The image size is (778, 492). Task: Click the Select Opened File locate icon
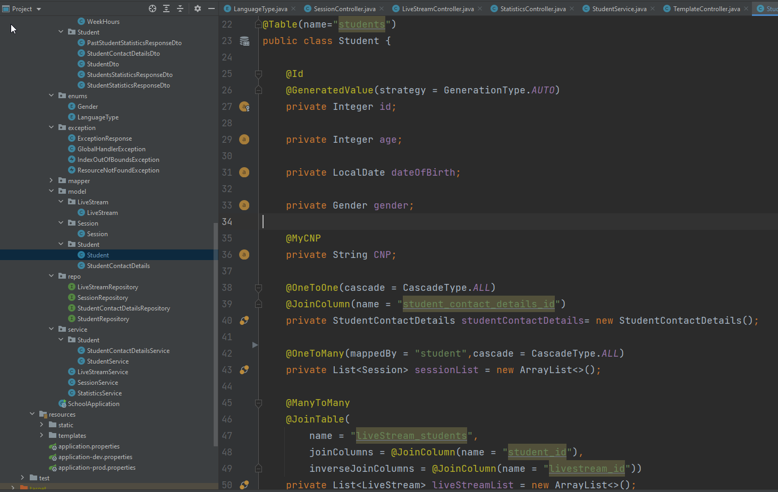pos(153,8)
